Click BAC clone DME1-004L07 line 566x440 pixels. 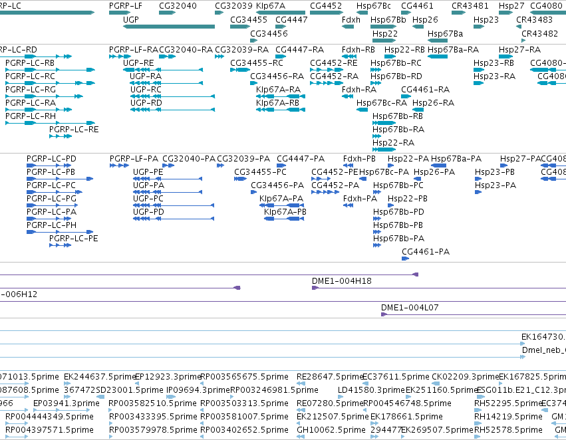[x=474, y=314]
